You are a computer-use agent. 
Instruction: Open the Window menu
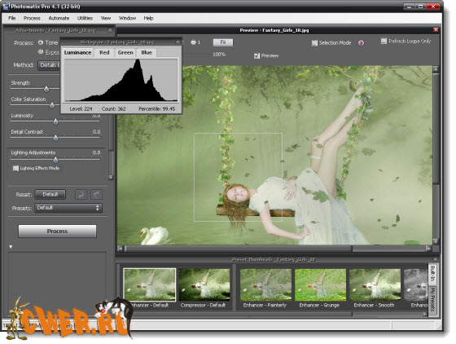tap(127, 18)
